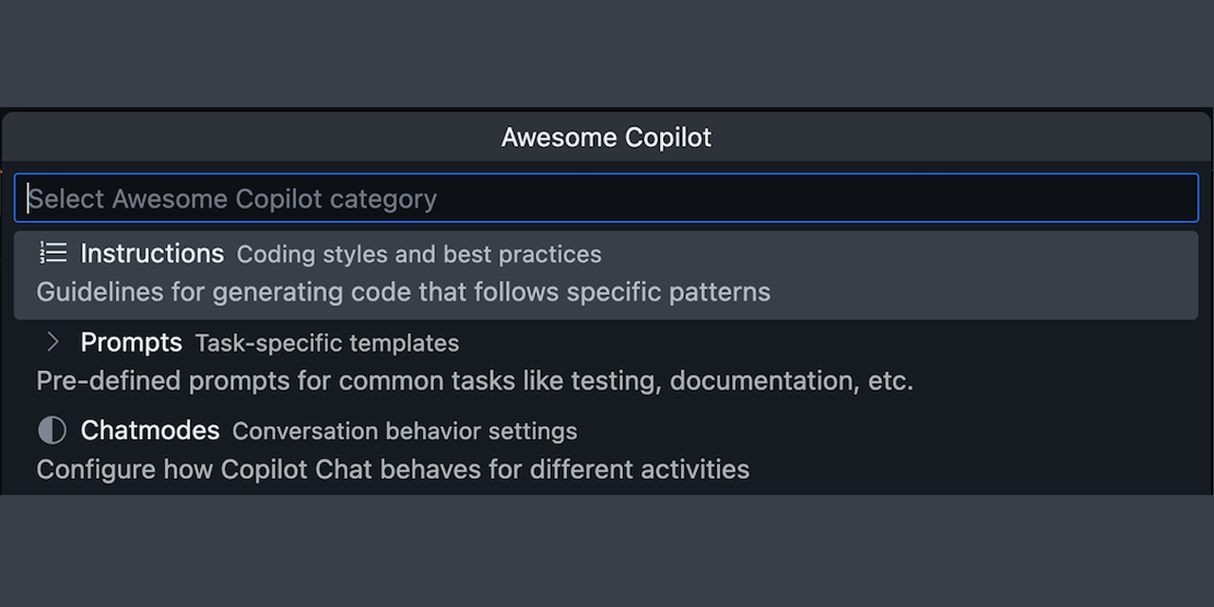Click the chevron icon beside Prompts
1214x607 pixels.
point(52,341)
